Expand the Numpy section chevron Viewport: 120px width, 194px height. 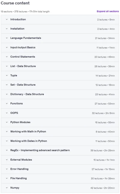click(x=7, y=188)
